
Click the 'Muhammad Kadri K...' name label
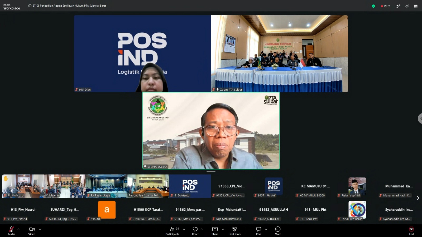tap(397, 195)
